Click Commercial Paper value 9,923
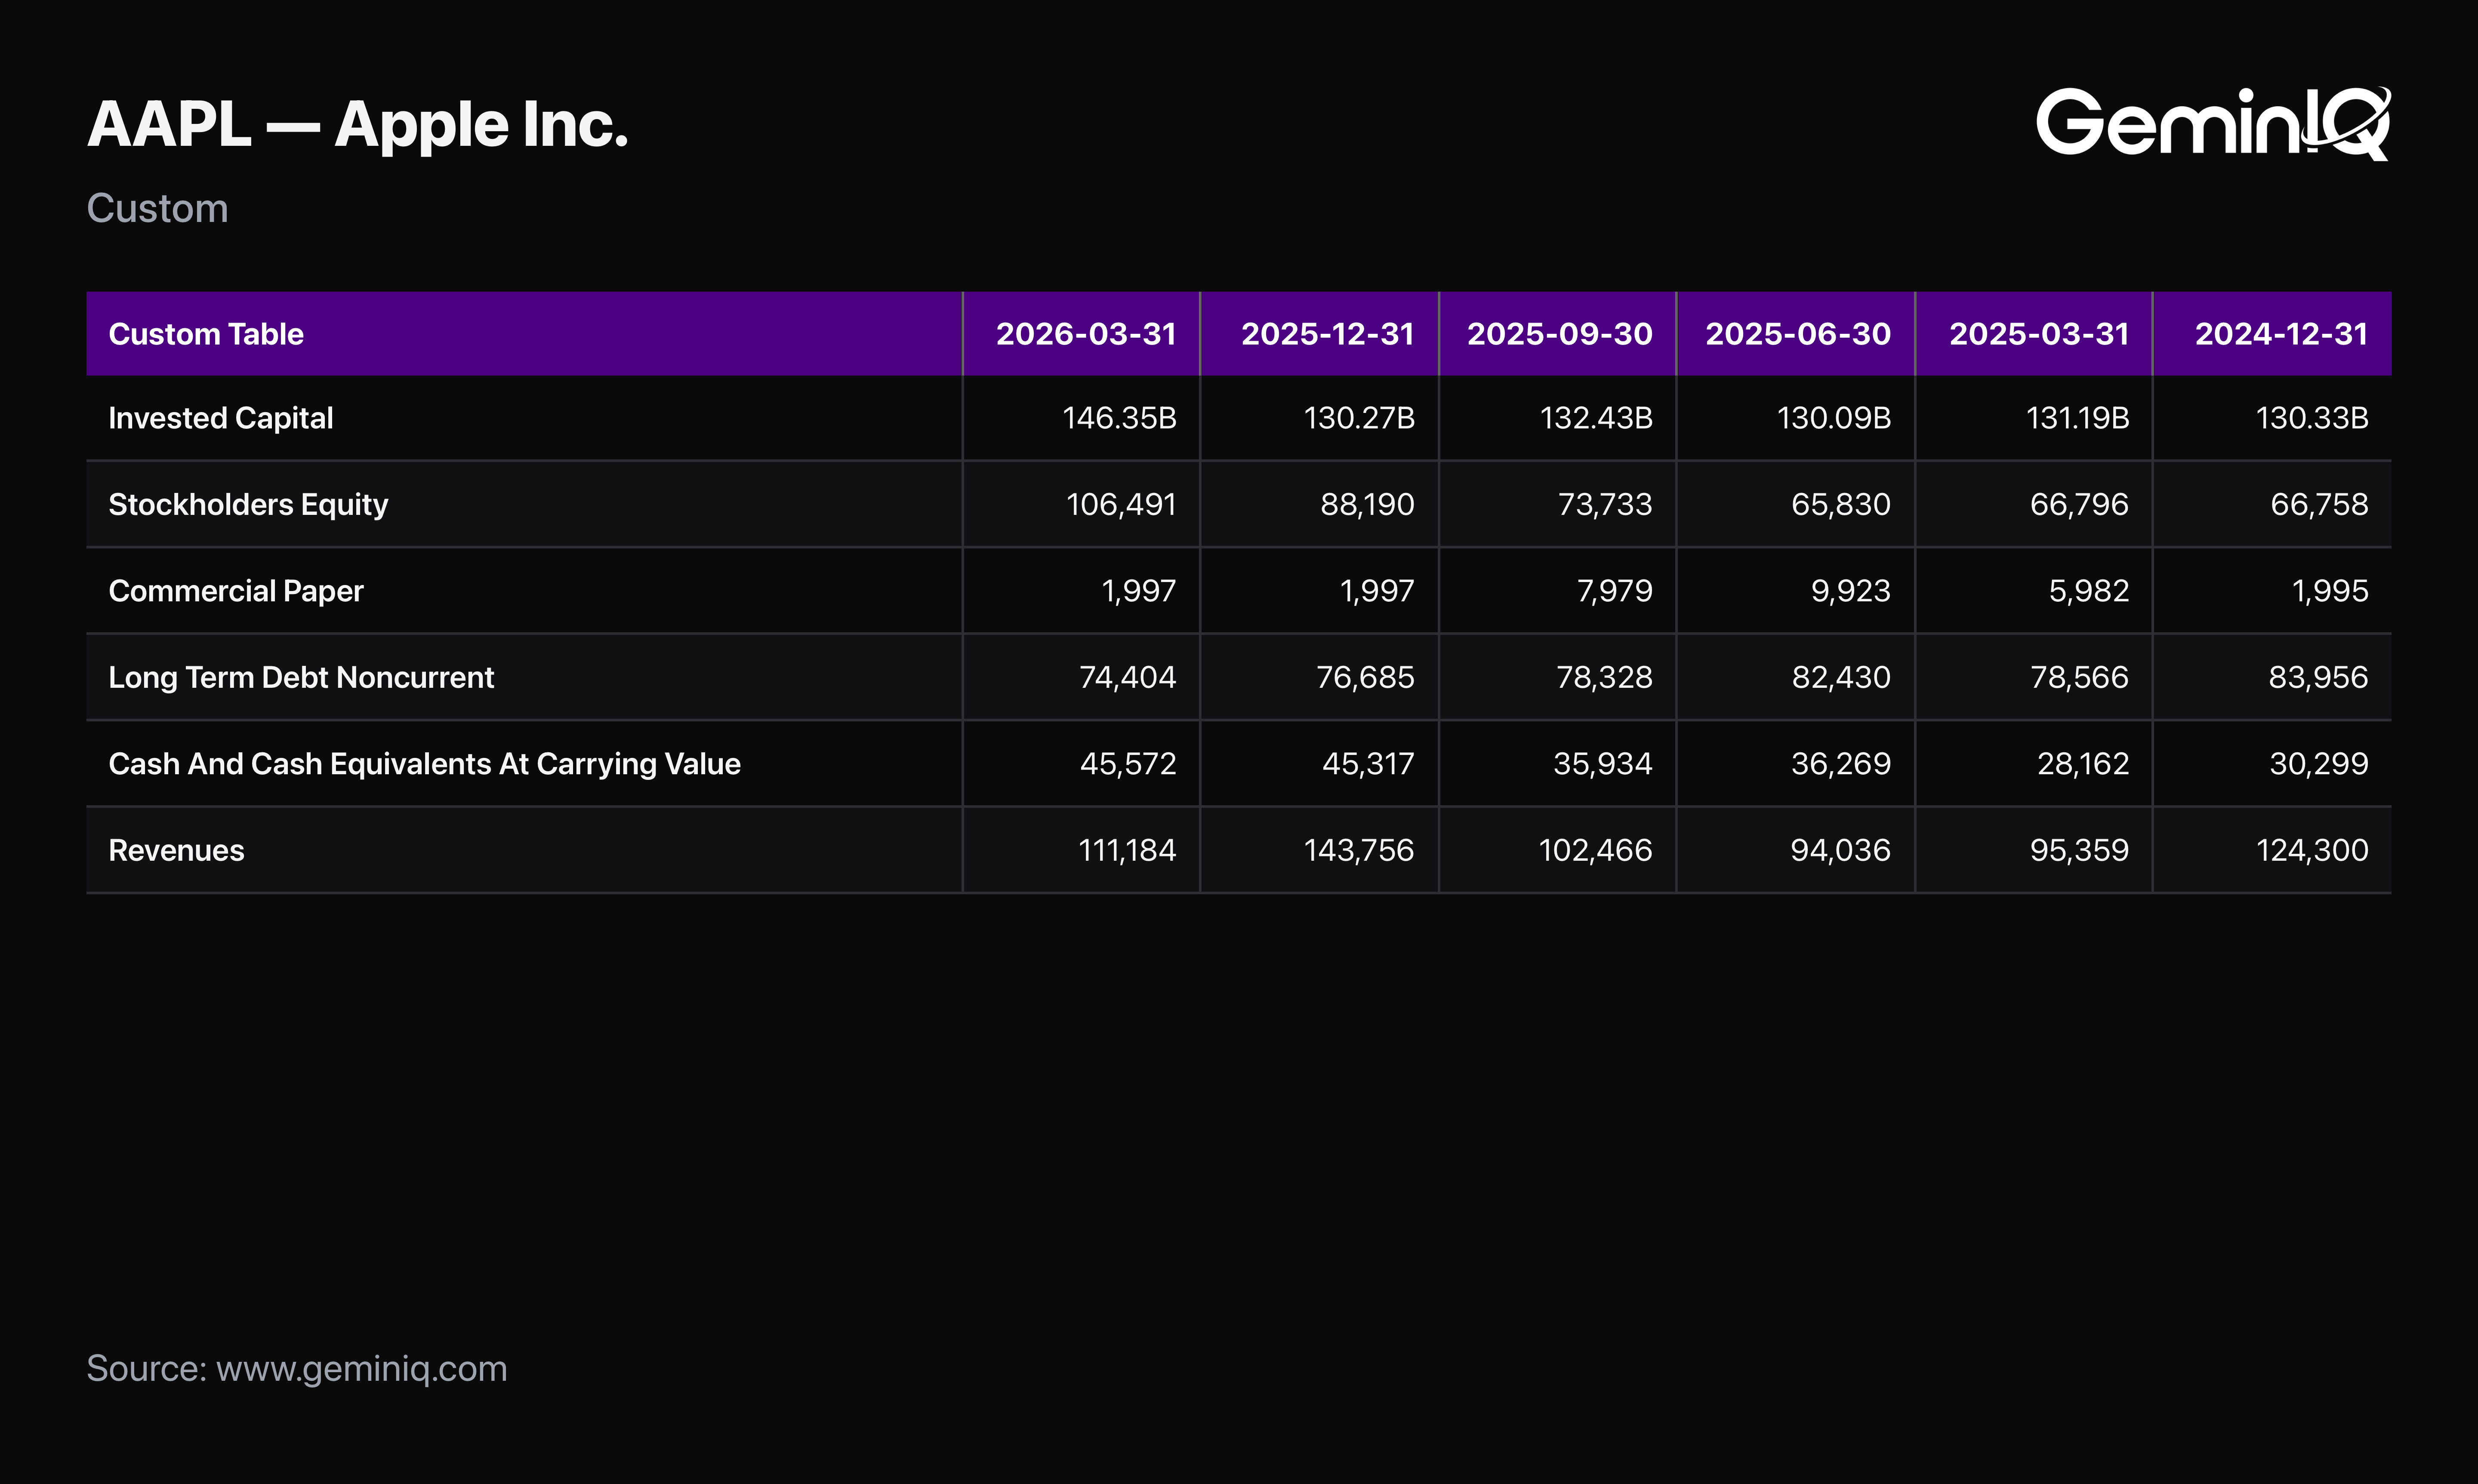2478x1484 pixels. [x=1851, y=591]
